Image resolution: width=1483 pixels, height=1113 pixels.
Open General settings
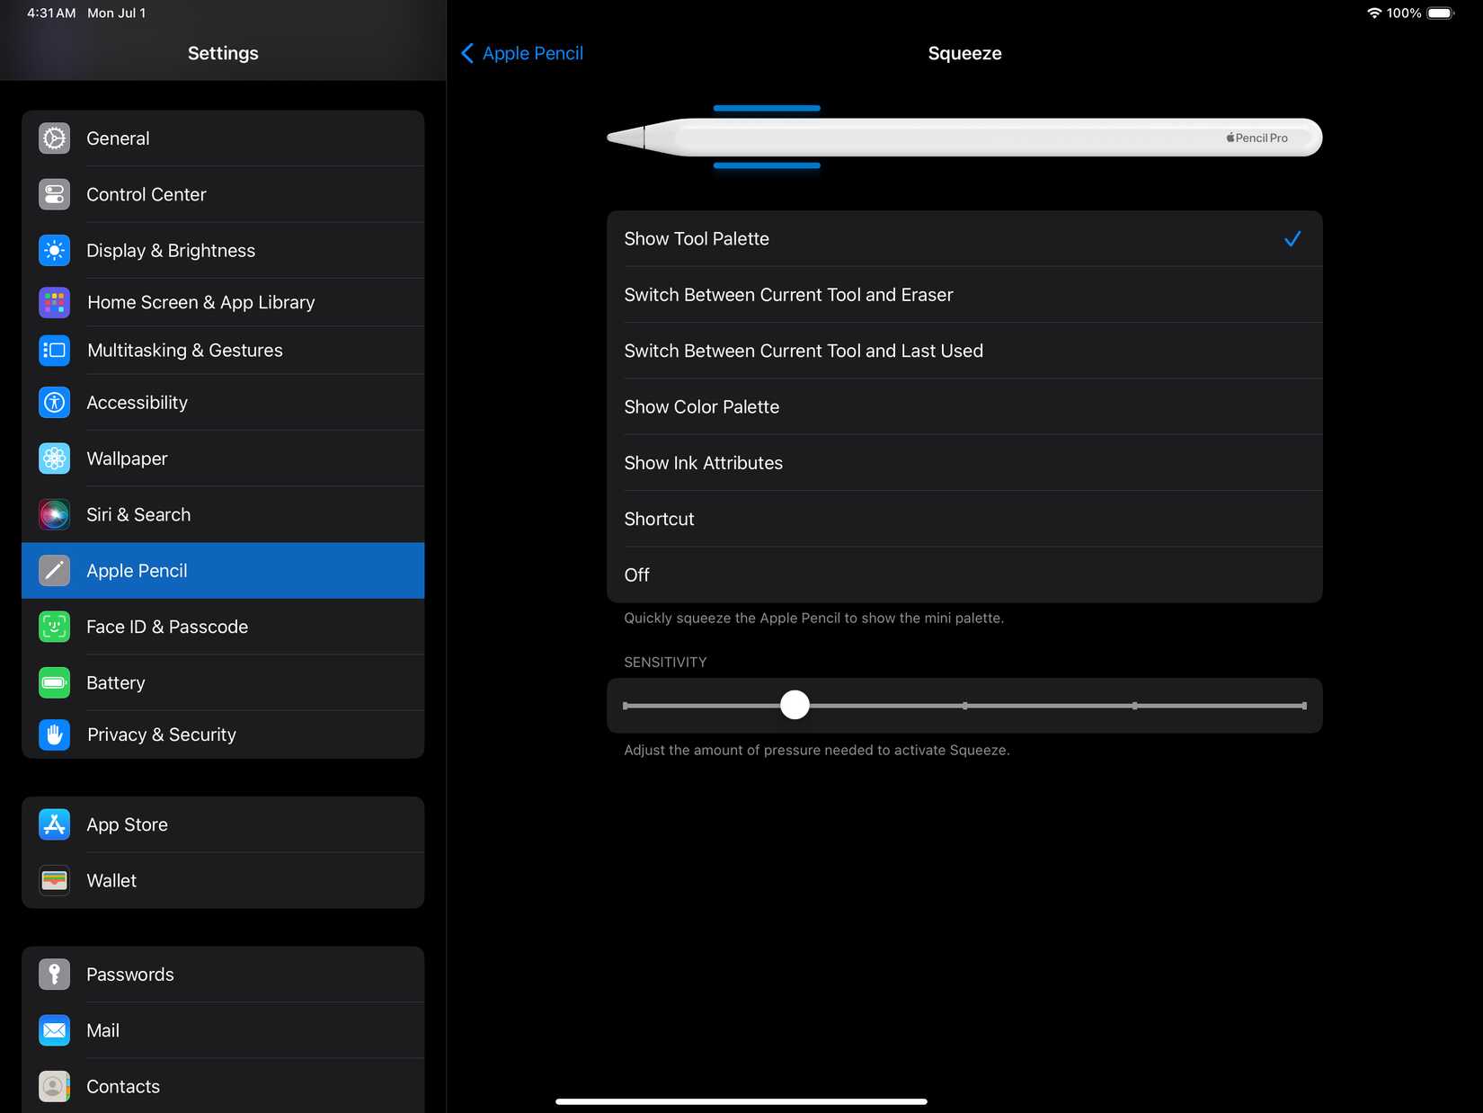click(x=223, y=138)
